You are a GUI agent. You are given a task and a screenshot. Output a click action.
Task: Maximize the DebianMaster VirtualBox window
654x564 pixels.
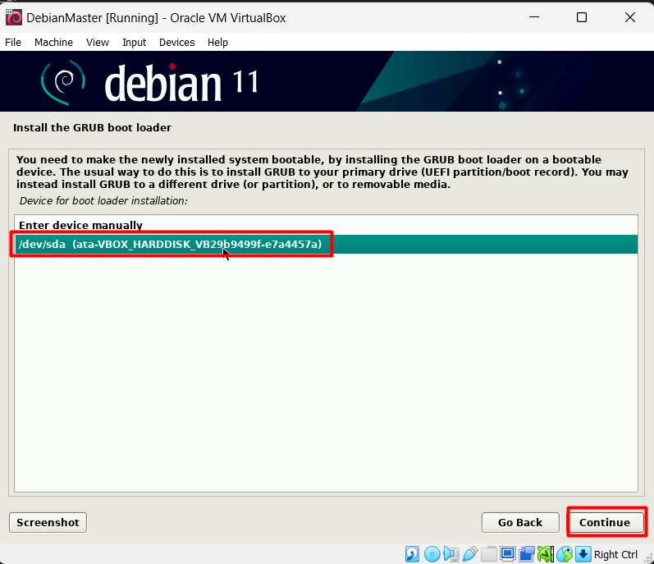pos(582,17)
